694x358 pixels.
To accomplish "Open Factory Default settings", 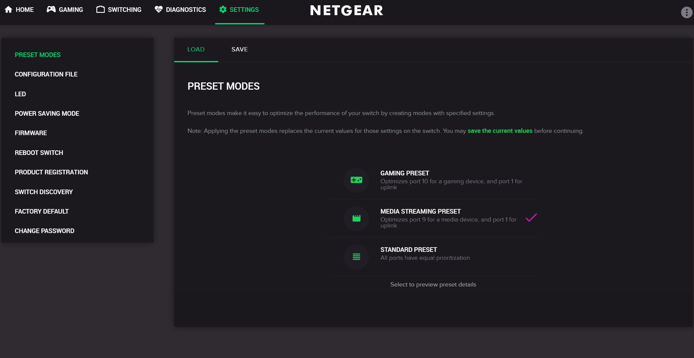I will [x=42, y=211].
